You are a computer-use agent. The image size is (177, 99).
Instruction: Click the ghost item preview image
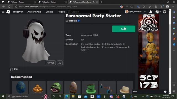(x=37, y=40)
